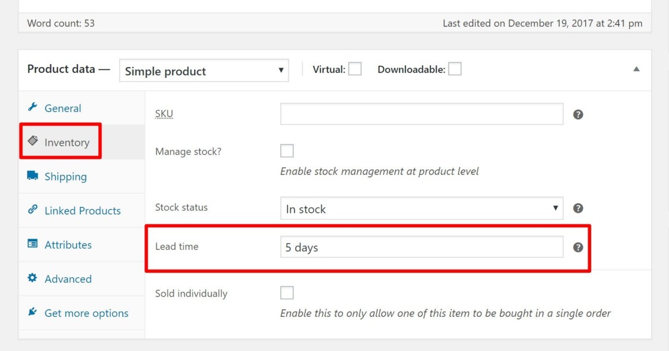Open the Simple product type dropdown
Image resolution: width=669 pixels, height=351 pixels.
coord(204,70)
